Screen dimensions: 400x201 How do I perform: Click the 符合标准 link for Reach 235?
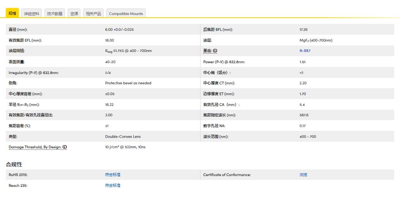point(113,186)
